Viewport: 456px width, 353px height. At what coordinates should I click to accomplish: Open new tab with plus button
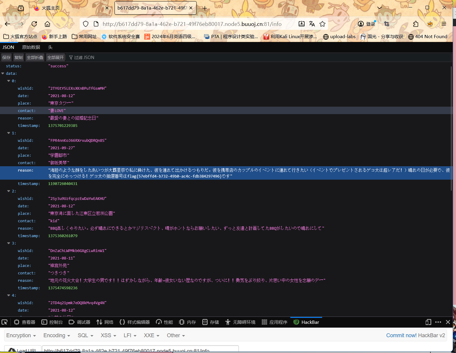(x=205, y=8)
